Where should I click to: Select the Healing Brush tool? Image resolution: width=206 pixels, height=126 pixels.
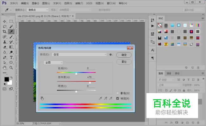[5, 37]
